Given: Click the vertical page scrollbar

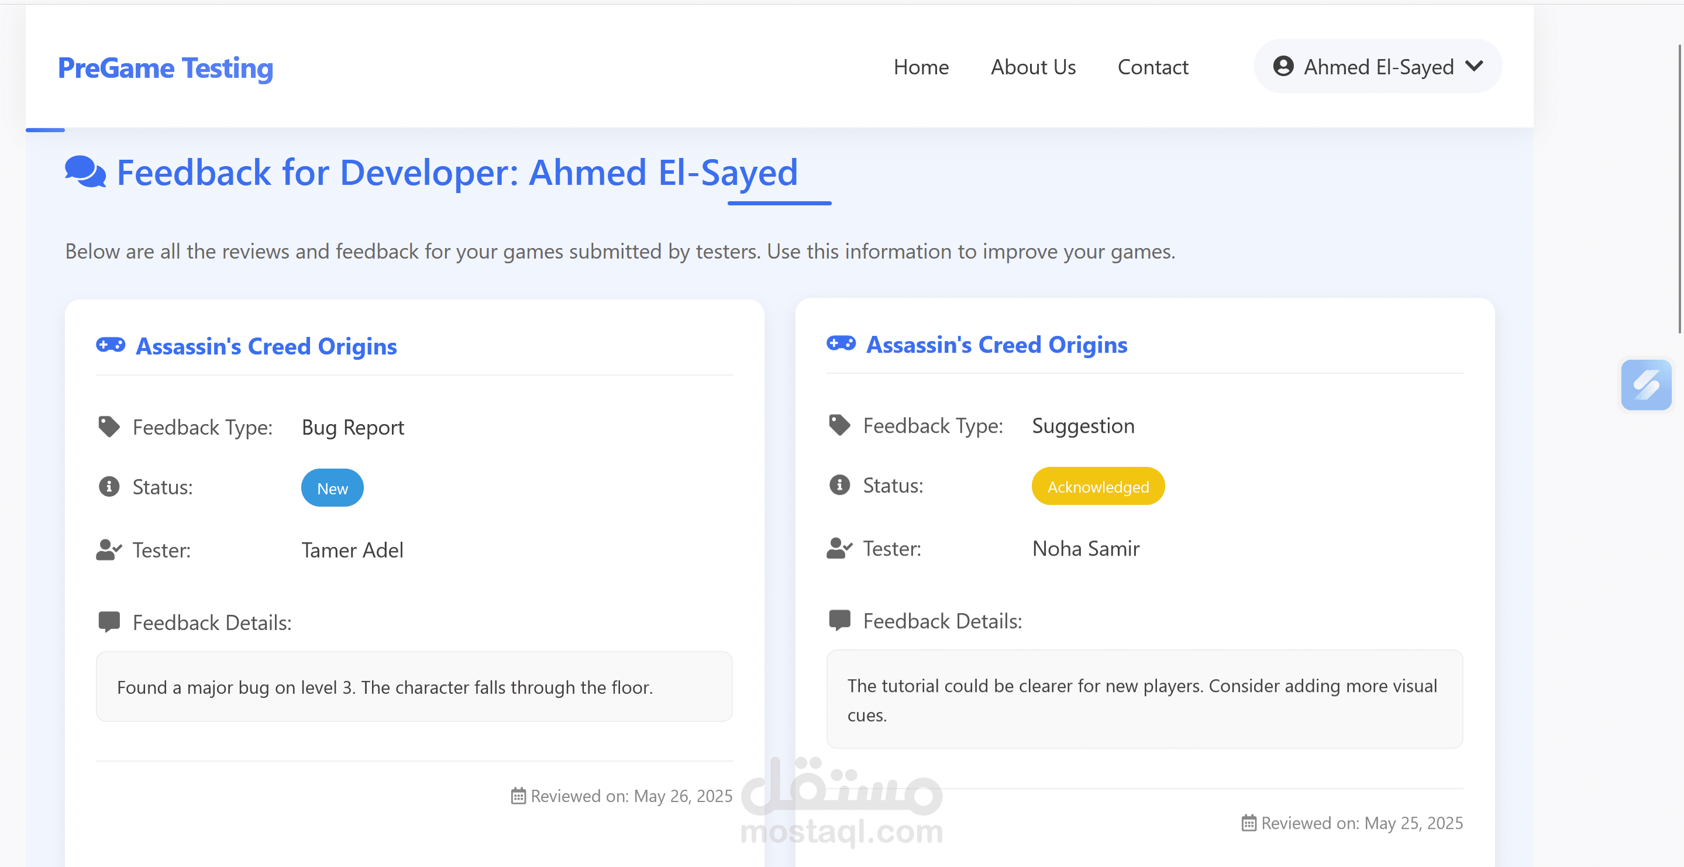Looking at the screenshot, I should pos(1680,190).
